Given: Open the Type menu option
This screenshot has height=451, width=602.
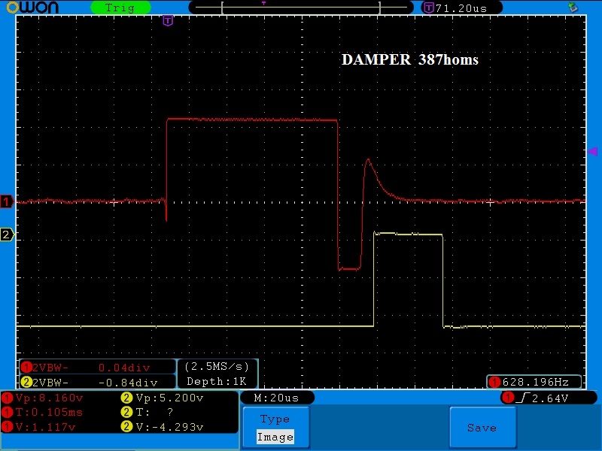Looking at the screenshot, I should coord(275,419).
